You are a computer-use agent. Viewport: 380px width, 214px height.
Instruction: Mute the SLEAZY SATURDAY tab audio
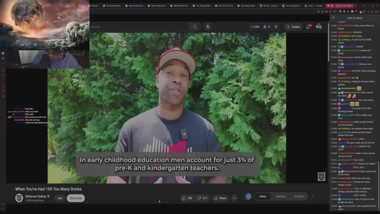pos(332,6)
